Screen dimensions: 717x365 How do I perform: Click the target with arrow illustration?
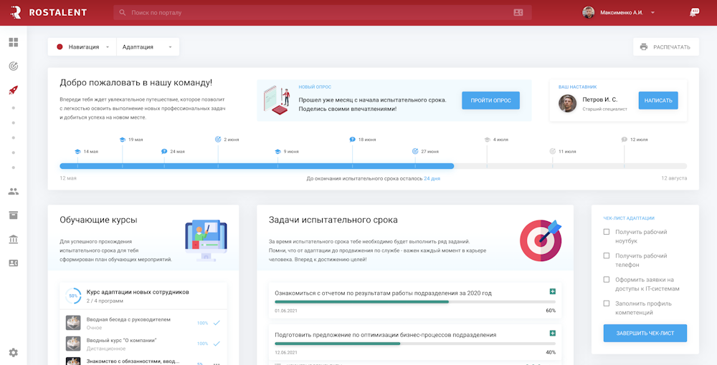[541, 240]
